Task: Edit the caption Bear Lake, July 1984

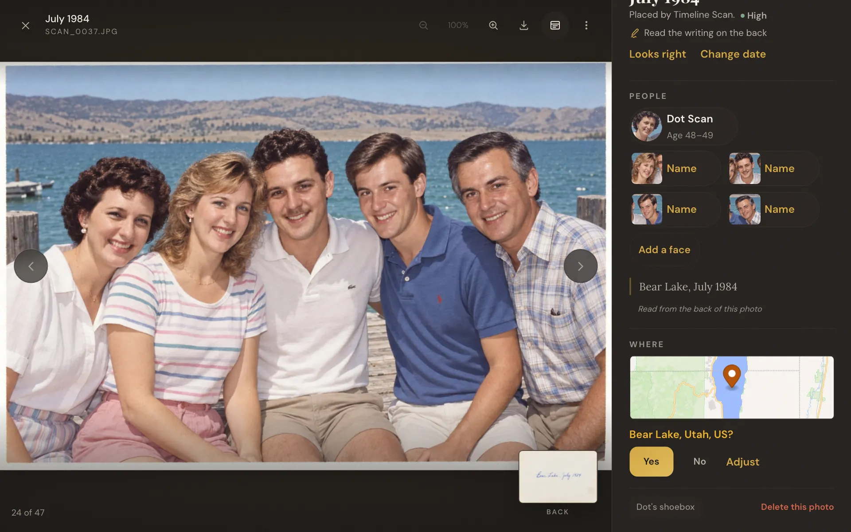Action: 688,287
